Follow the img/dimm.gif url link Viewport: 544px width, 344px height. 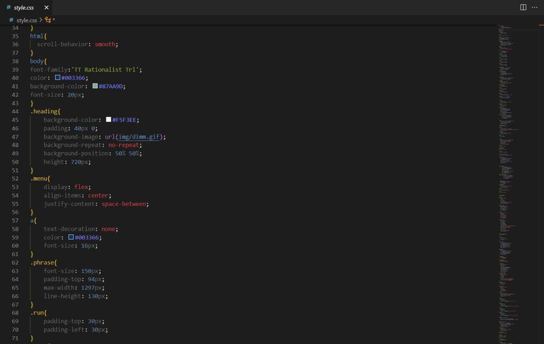pos(140,136)
